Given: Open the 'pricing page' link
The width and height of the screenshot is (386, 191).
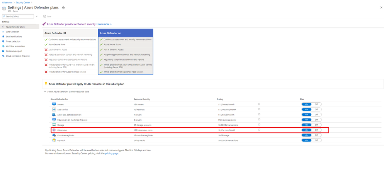Looking at the screenshot, I should (x=112, y=154).
